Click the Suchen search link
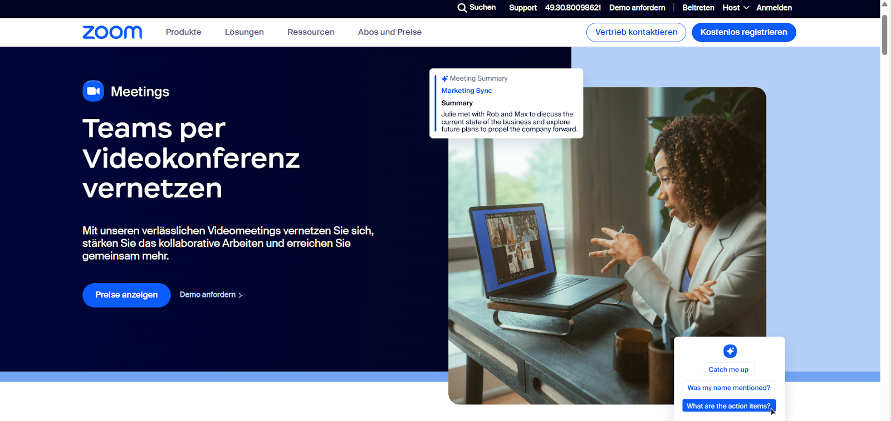The image size is (891, 421). 482,7
